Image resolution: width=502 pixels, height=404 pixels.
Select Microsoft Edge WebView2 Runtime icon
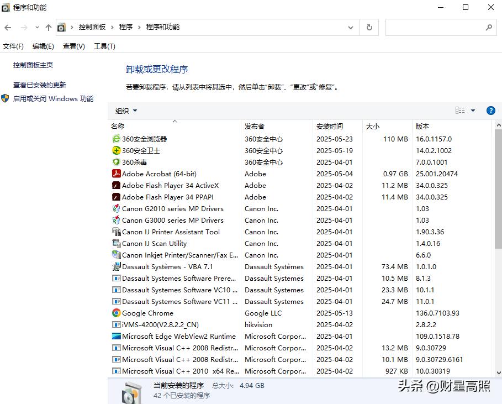click(116, 336)
